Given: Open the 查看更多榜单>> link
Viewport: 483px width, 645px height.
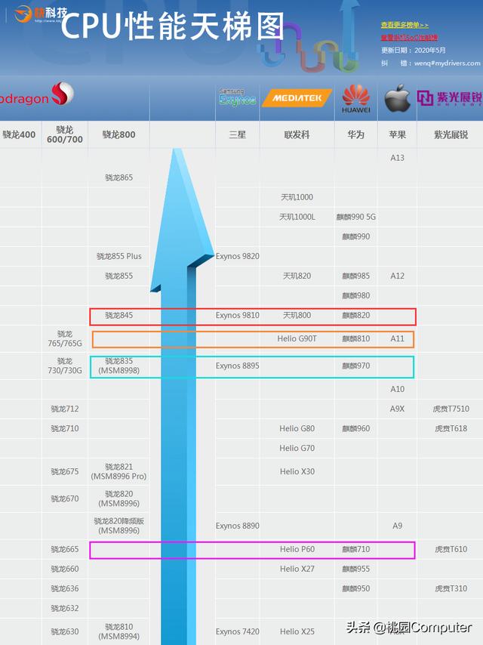Looking at the screenshot, I should pos(405,25).
